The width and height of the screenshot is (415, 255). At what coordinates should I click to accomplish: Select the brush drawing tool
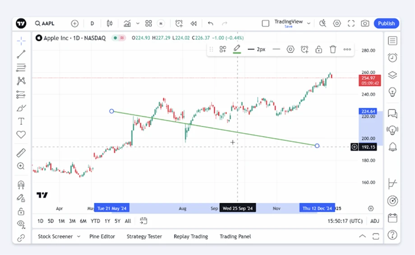tap(21, 108)
